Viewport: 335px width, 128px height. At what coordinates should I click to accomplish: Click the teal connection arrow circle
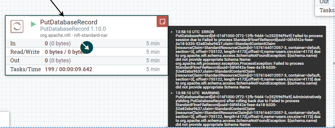point(87,47)
